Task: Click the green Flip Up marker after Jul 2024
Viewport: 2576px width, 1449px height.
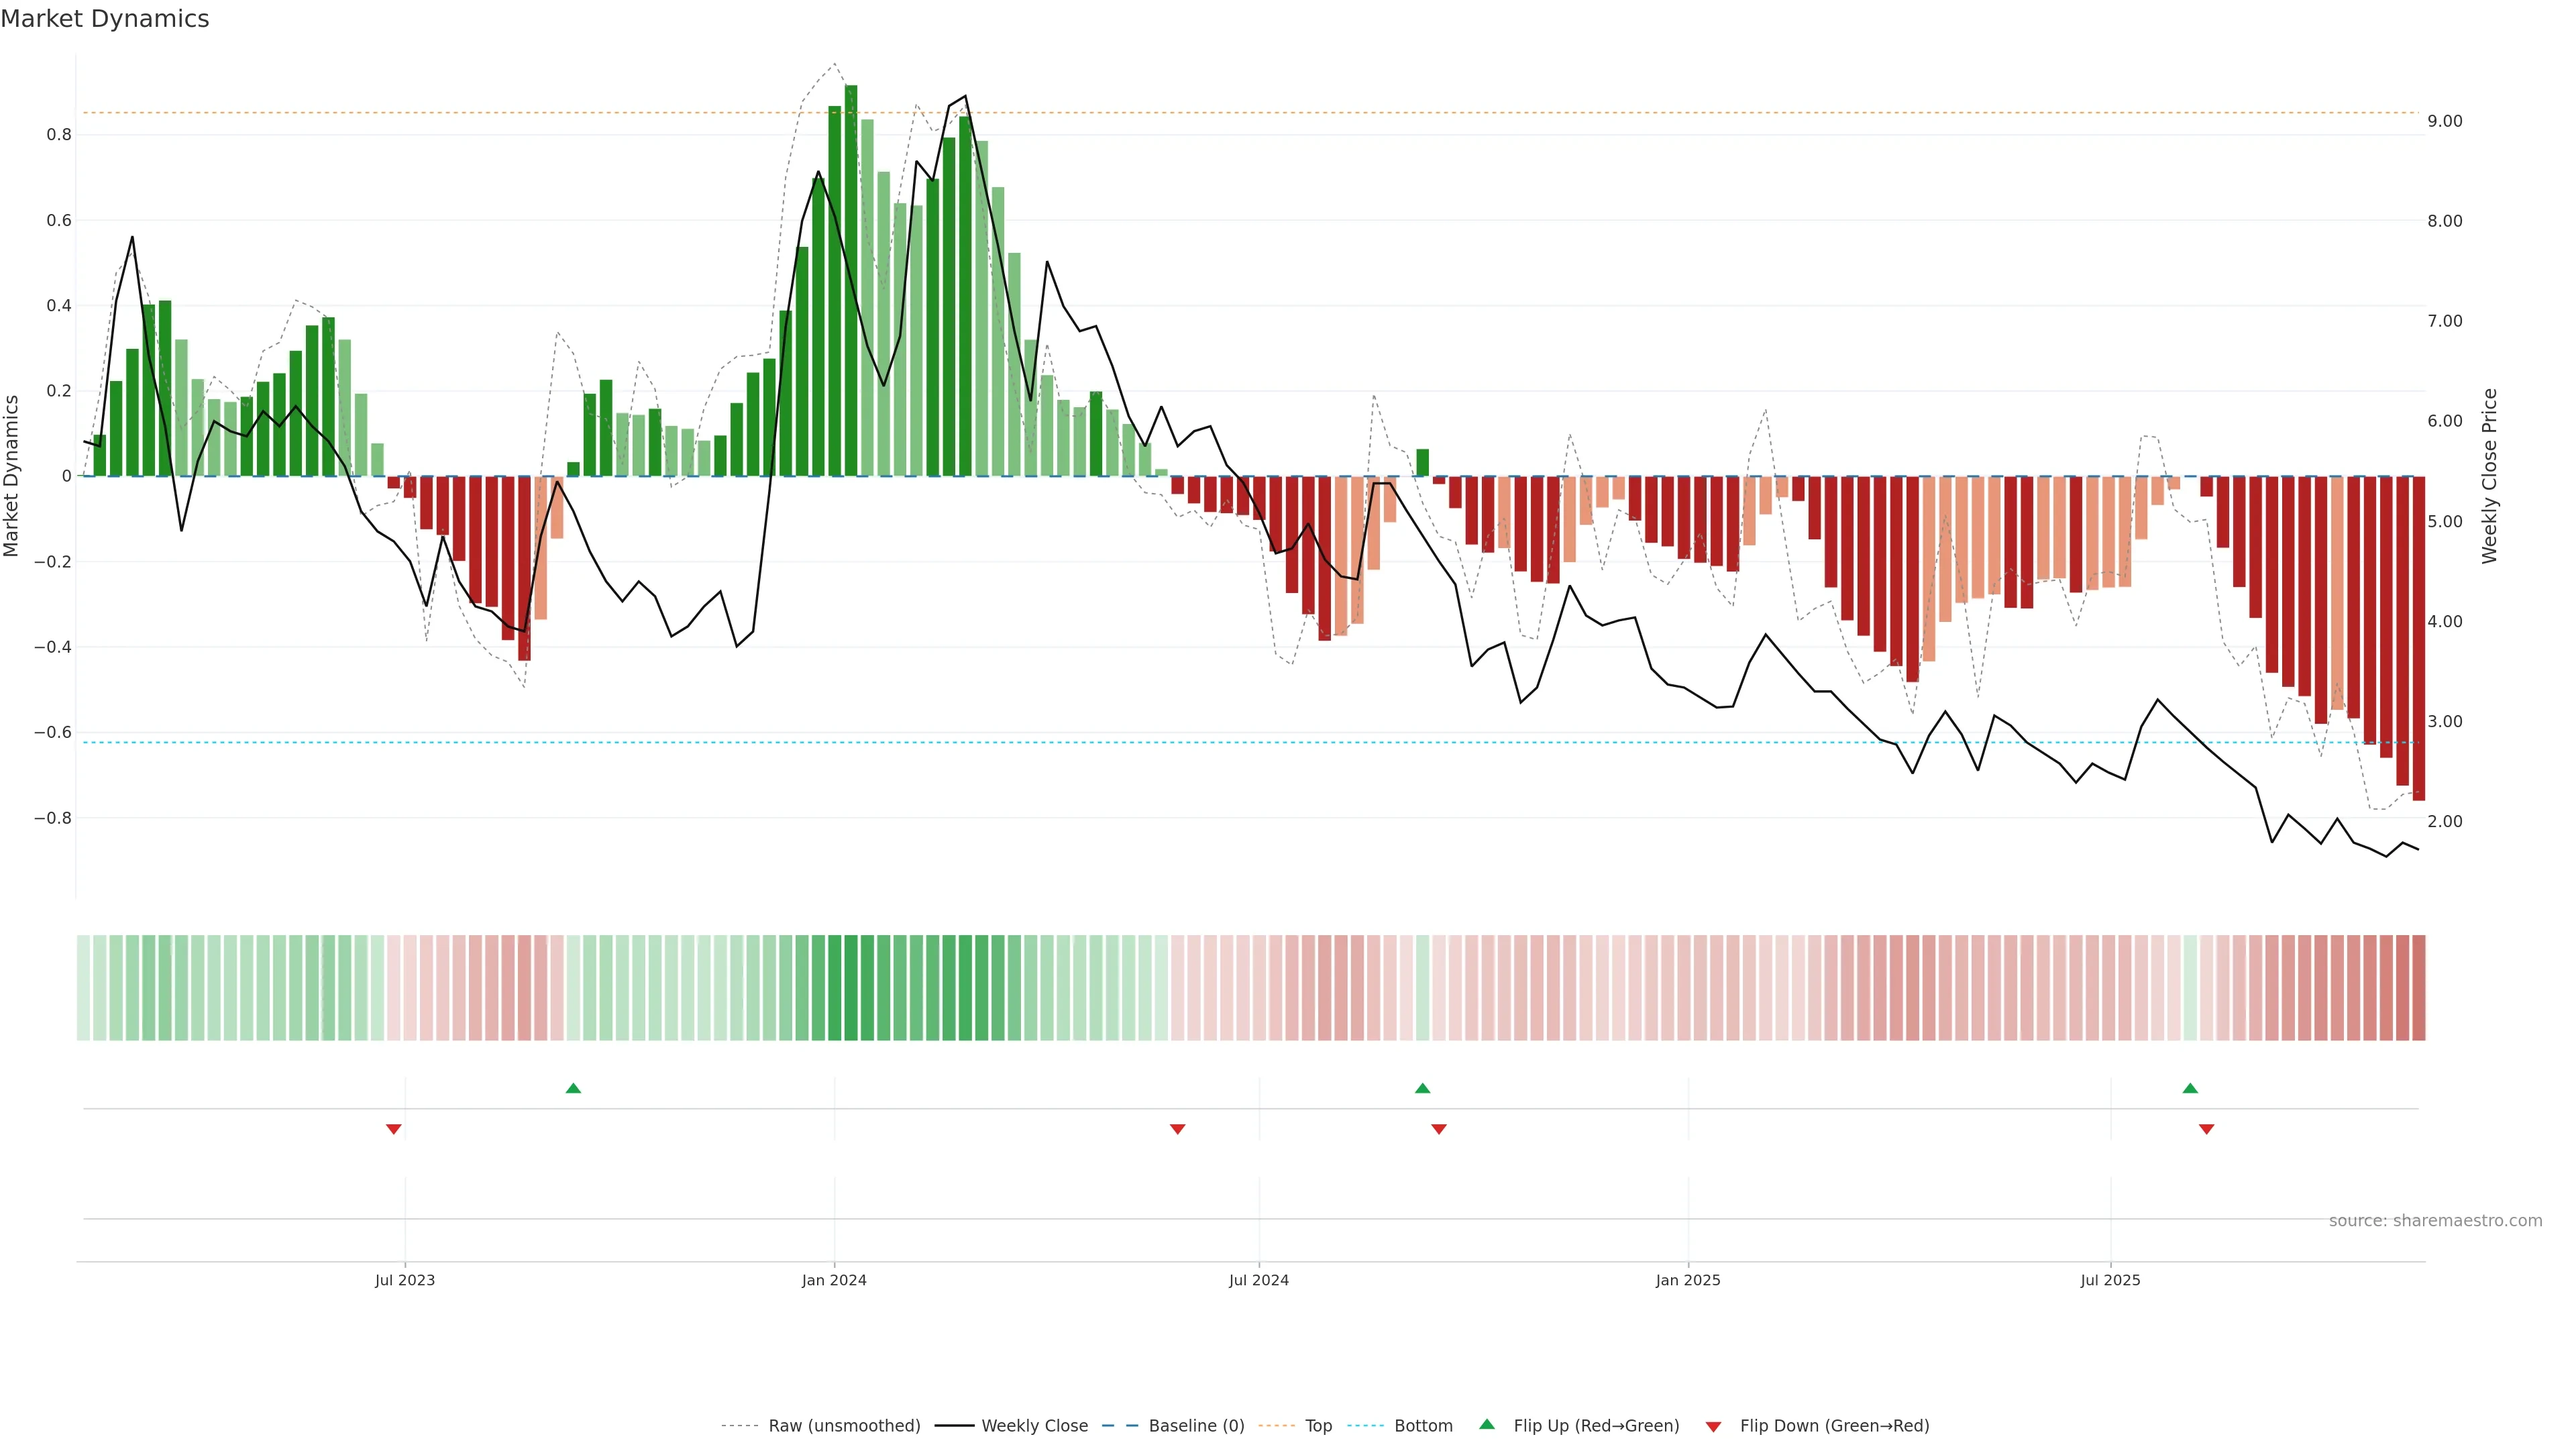Action: point(1422,1088)
